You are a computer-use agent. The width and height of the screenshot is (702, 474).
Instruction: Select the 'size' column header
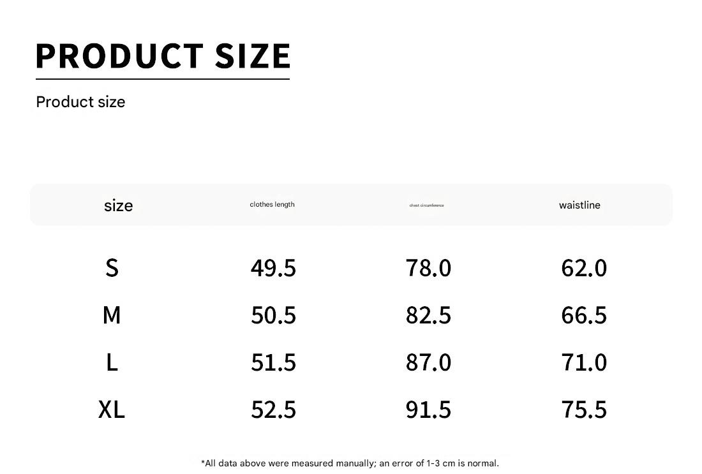118,205
